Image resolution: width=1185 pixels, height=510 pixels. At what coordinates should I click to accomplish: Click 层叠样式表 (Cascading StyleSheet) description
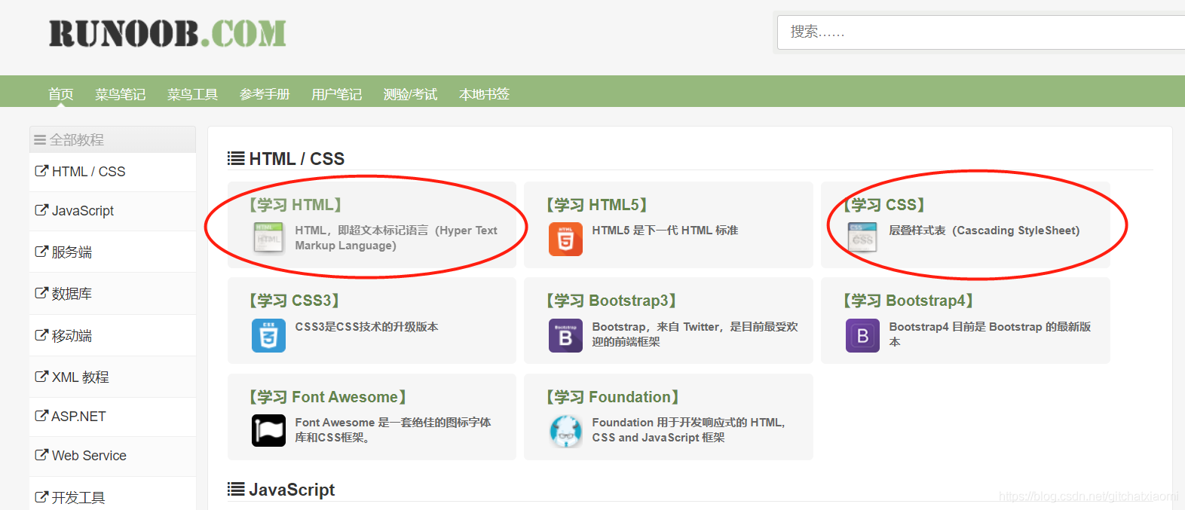984,230
